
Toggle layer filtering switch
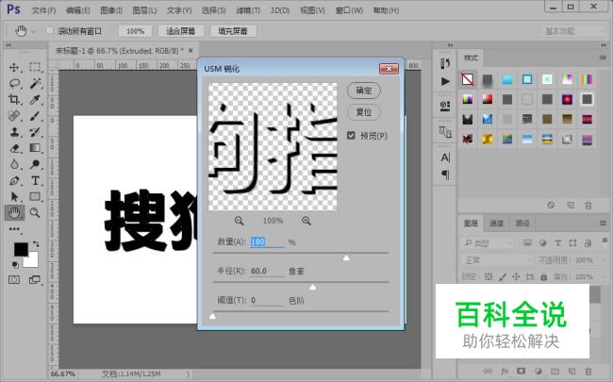tap(605, 241)
